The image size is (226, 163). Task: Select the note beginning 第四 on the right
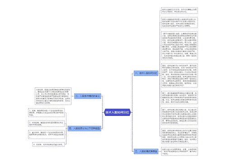coord(179,136)
